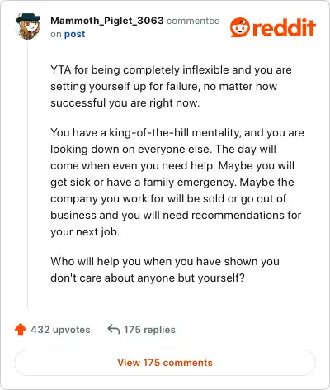Click the Mammoth_Piglet_3063 avatar image

pos(28,26)
